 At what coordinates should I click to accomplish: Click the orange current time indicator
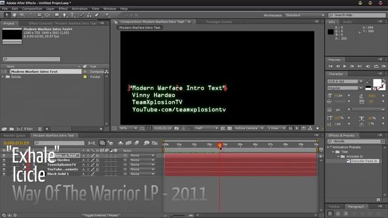(219, 145)
